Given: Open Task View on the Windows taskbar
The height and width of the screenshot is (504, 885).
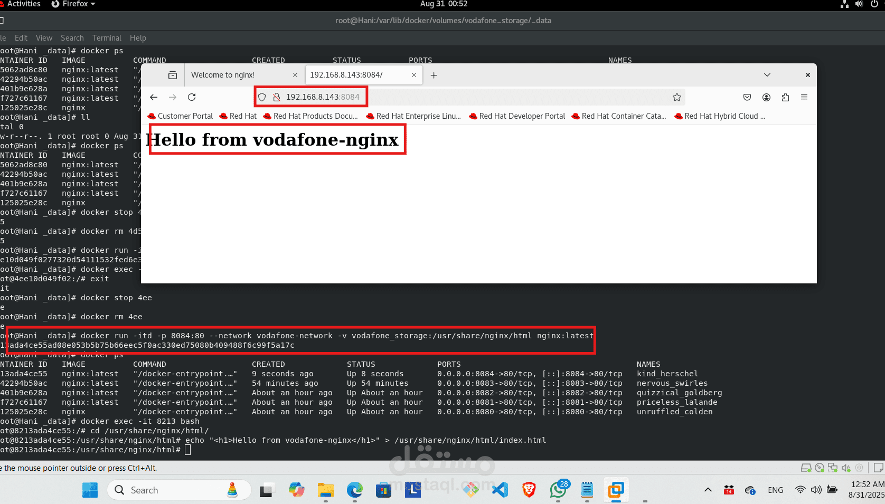Looking at the screenshot, I should coord(268,490).
